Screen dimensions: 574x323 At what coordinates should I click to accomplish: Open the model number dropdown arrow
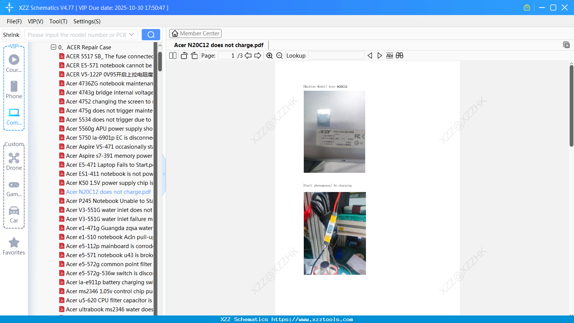pyautogui.click(x=132, y=35)
